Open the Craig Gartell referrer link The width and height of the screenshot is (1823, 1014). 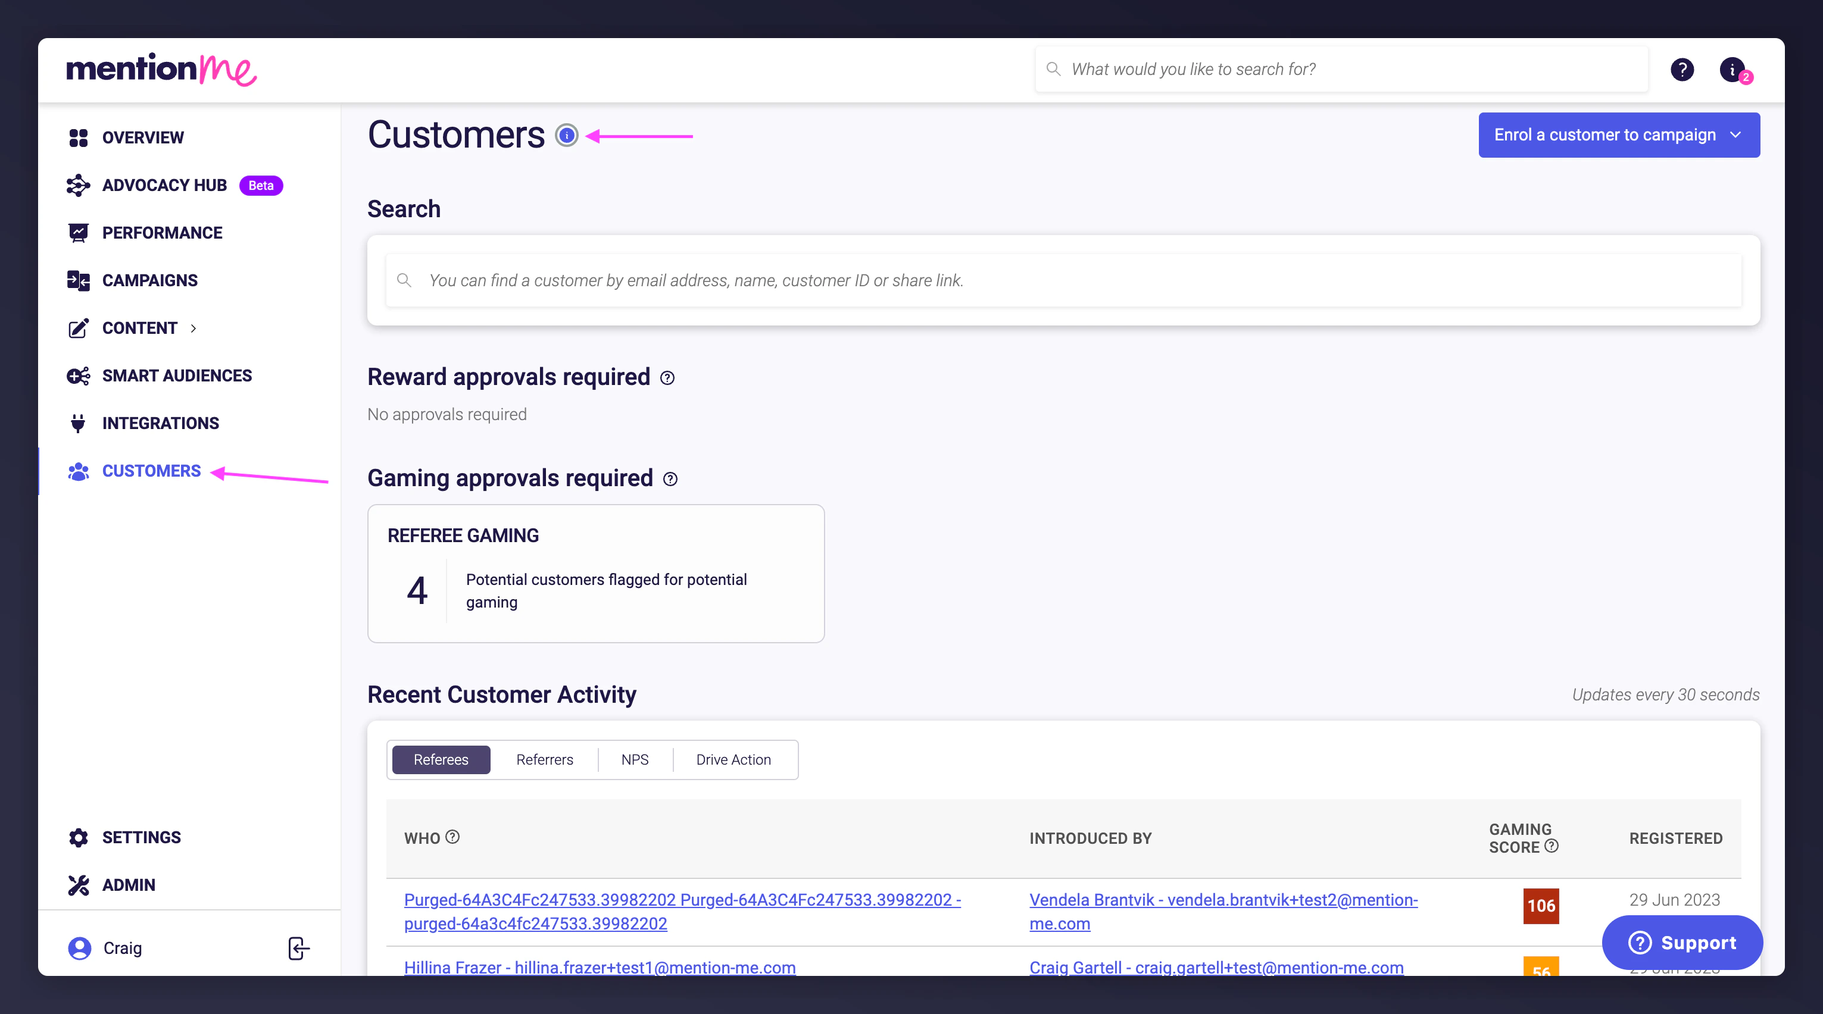pyautogui.click(x=1216, y=966)
